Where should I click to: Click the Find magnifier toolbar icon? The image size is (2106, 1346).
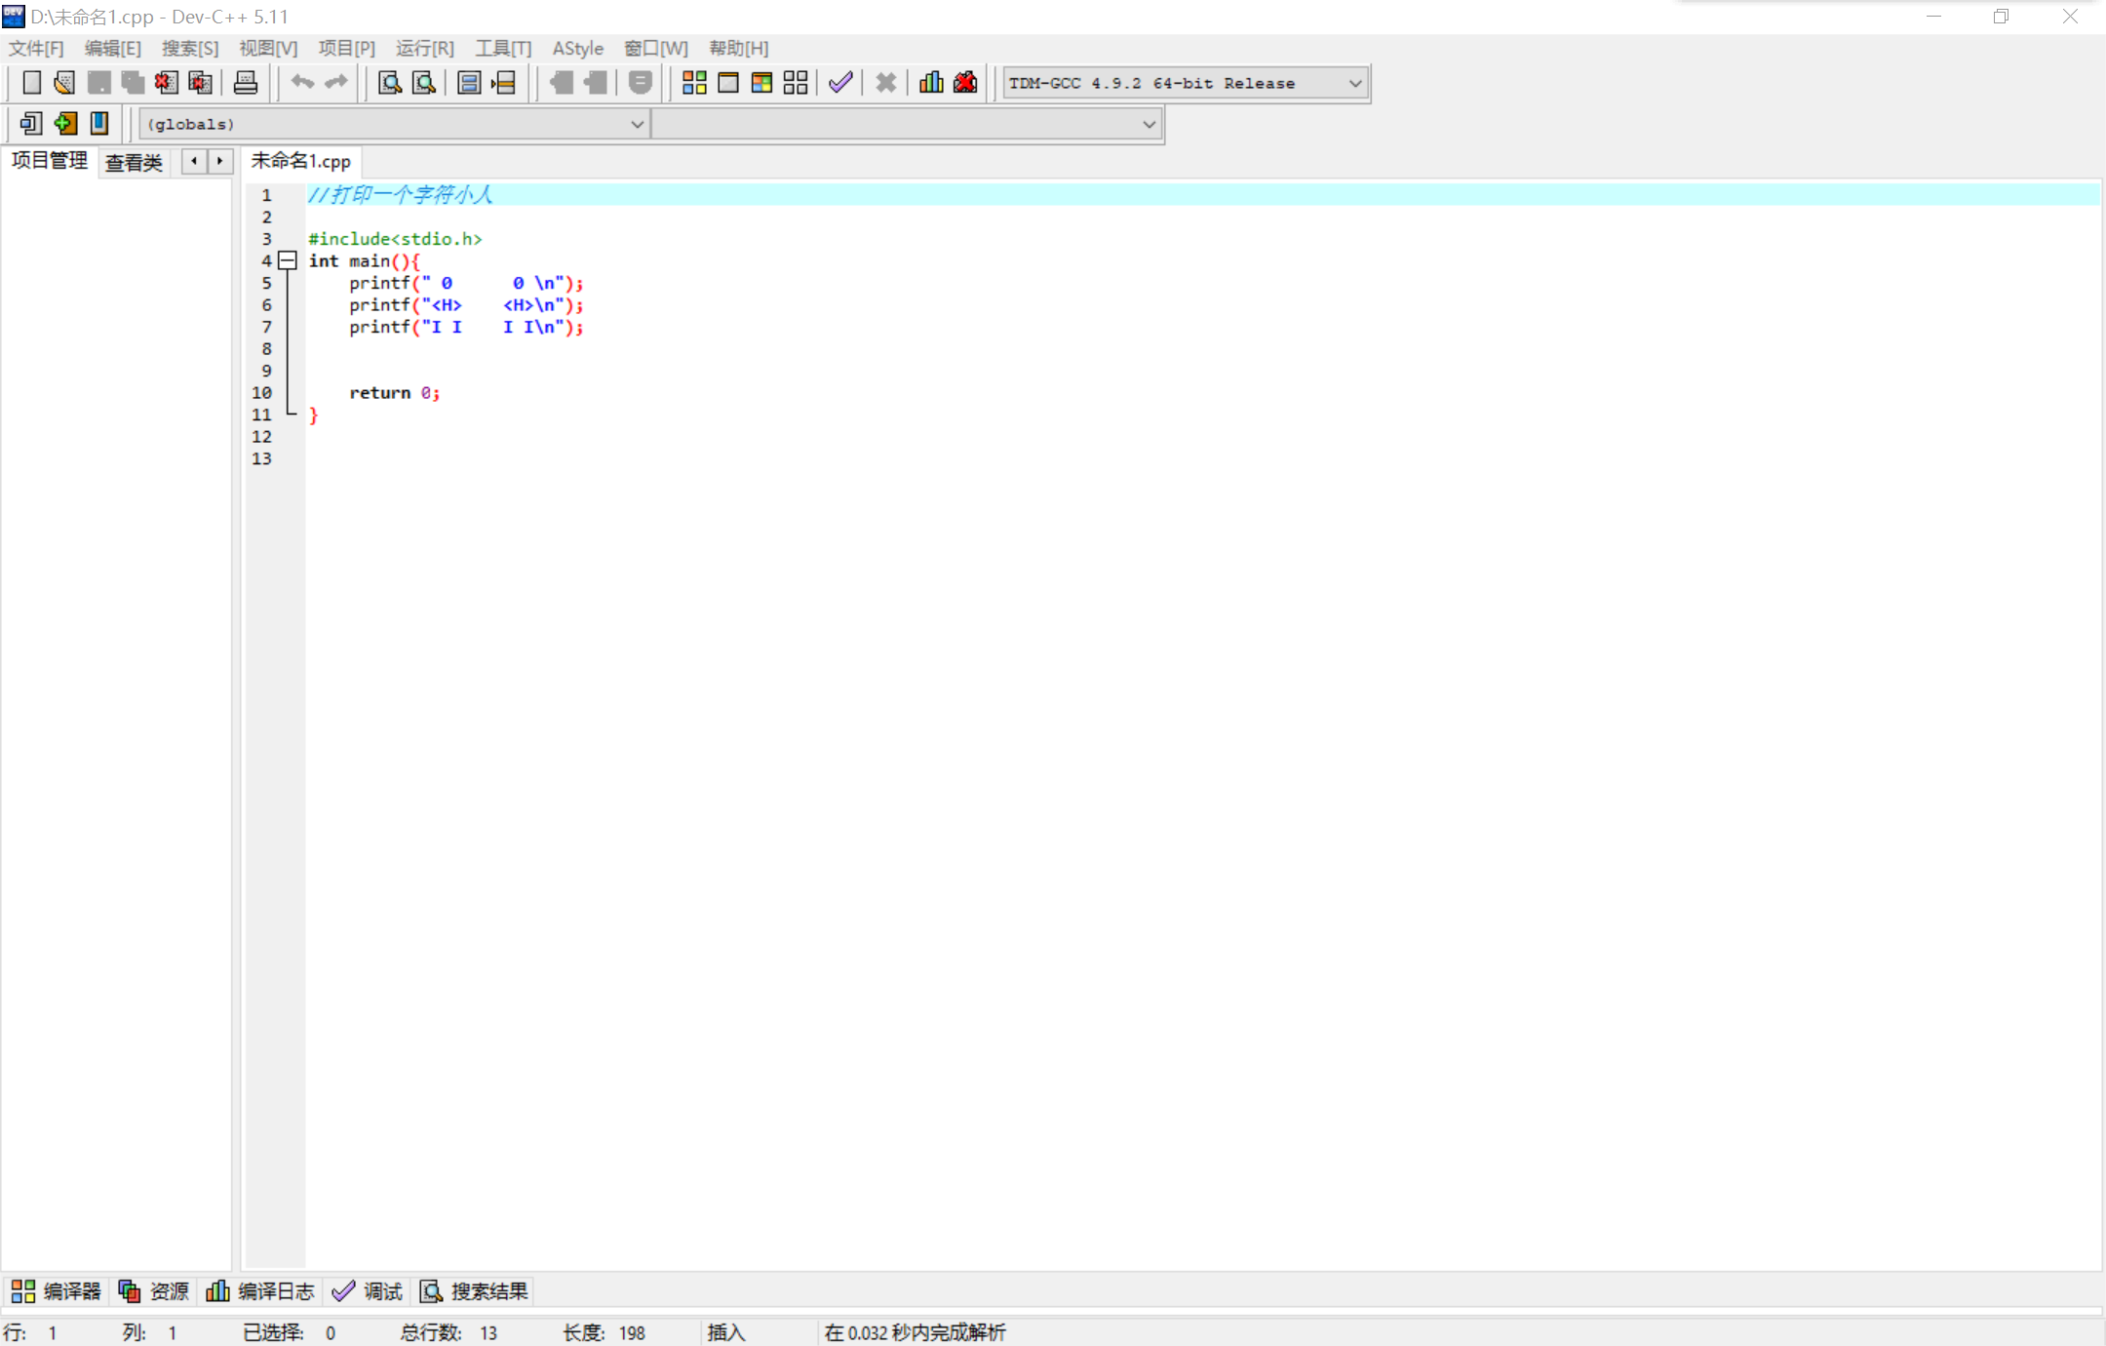(x=390, y=83)
